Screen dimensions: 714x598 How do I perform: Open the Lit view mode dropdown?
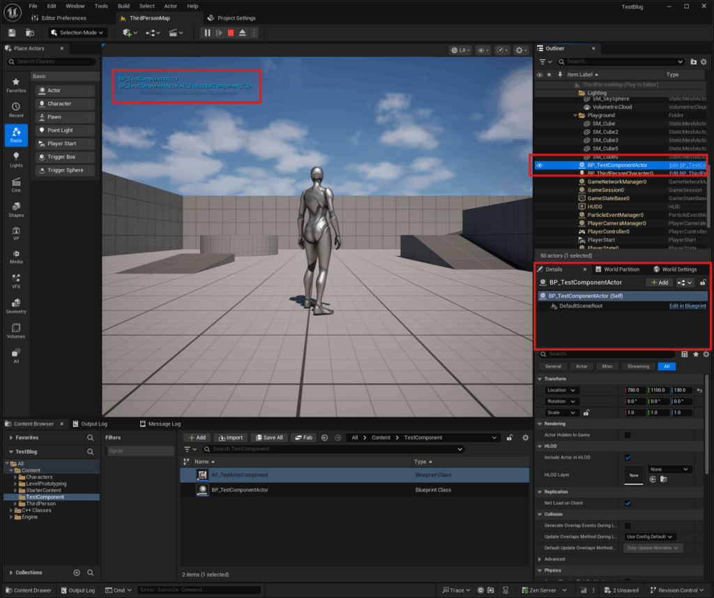460,50
